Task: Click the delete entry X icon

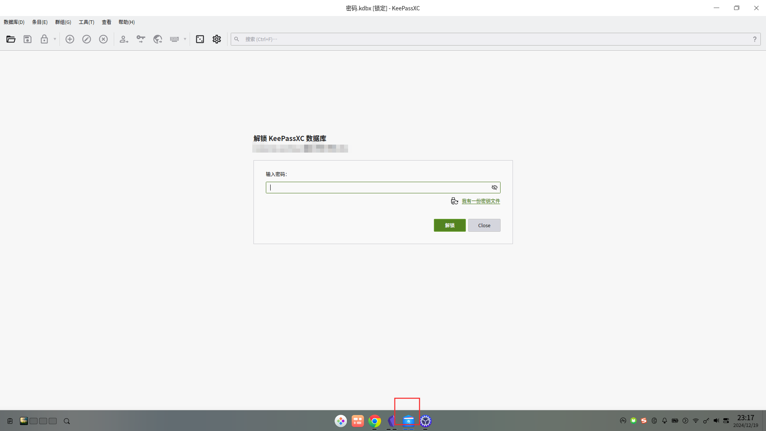Action: pyautogui.click(x=103, y=39)
